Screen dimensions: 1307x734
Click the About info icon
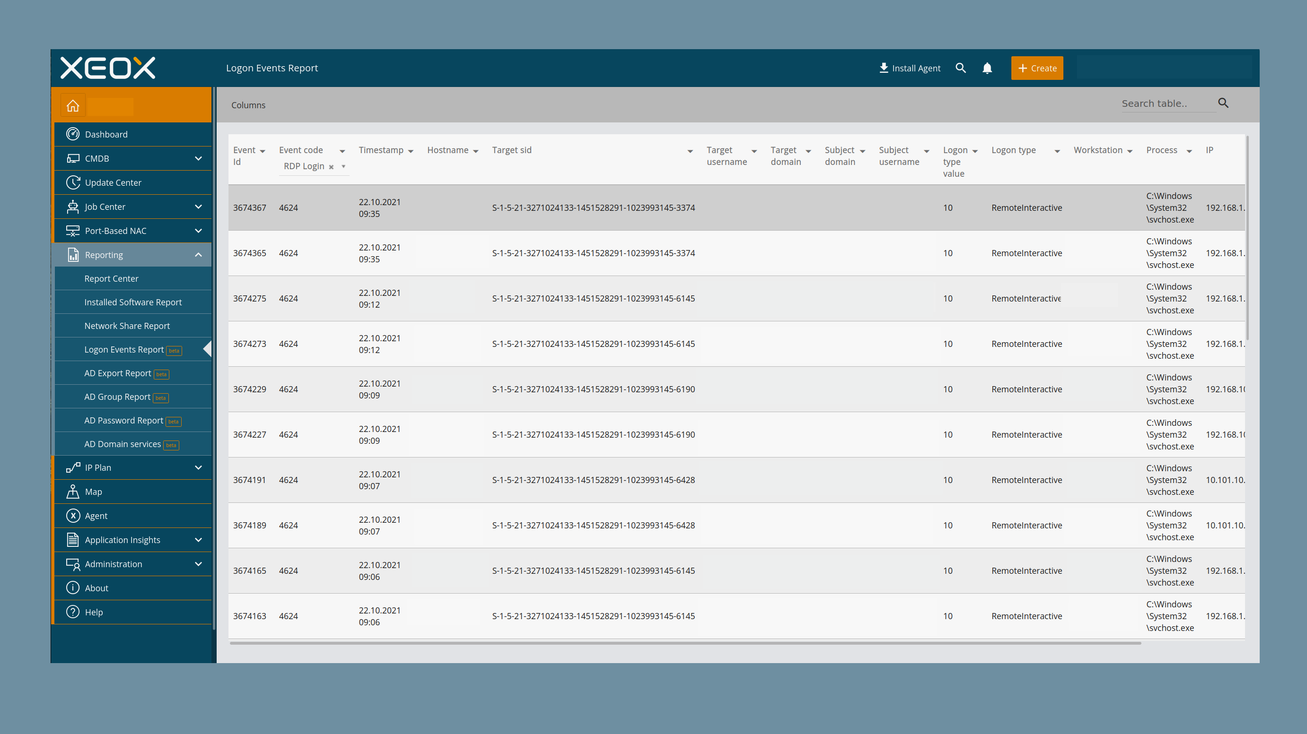[72, 587]
